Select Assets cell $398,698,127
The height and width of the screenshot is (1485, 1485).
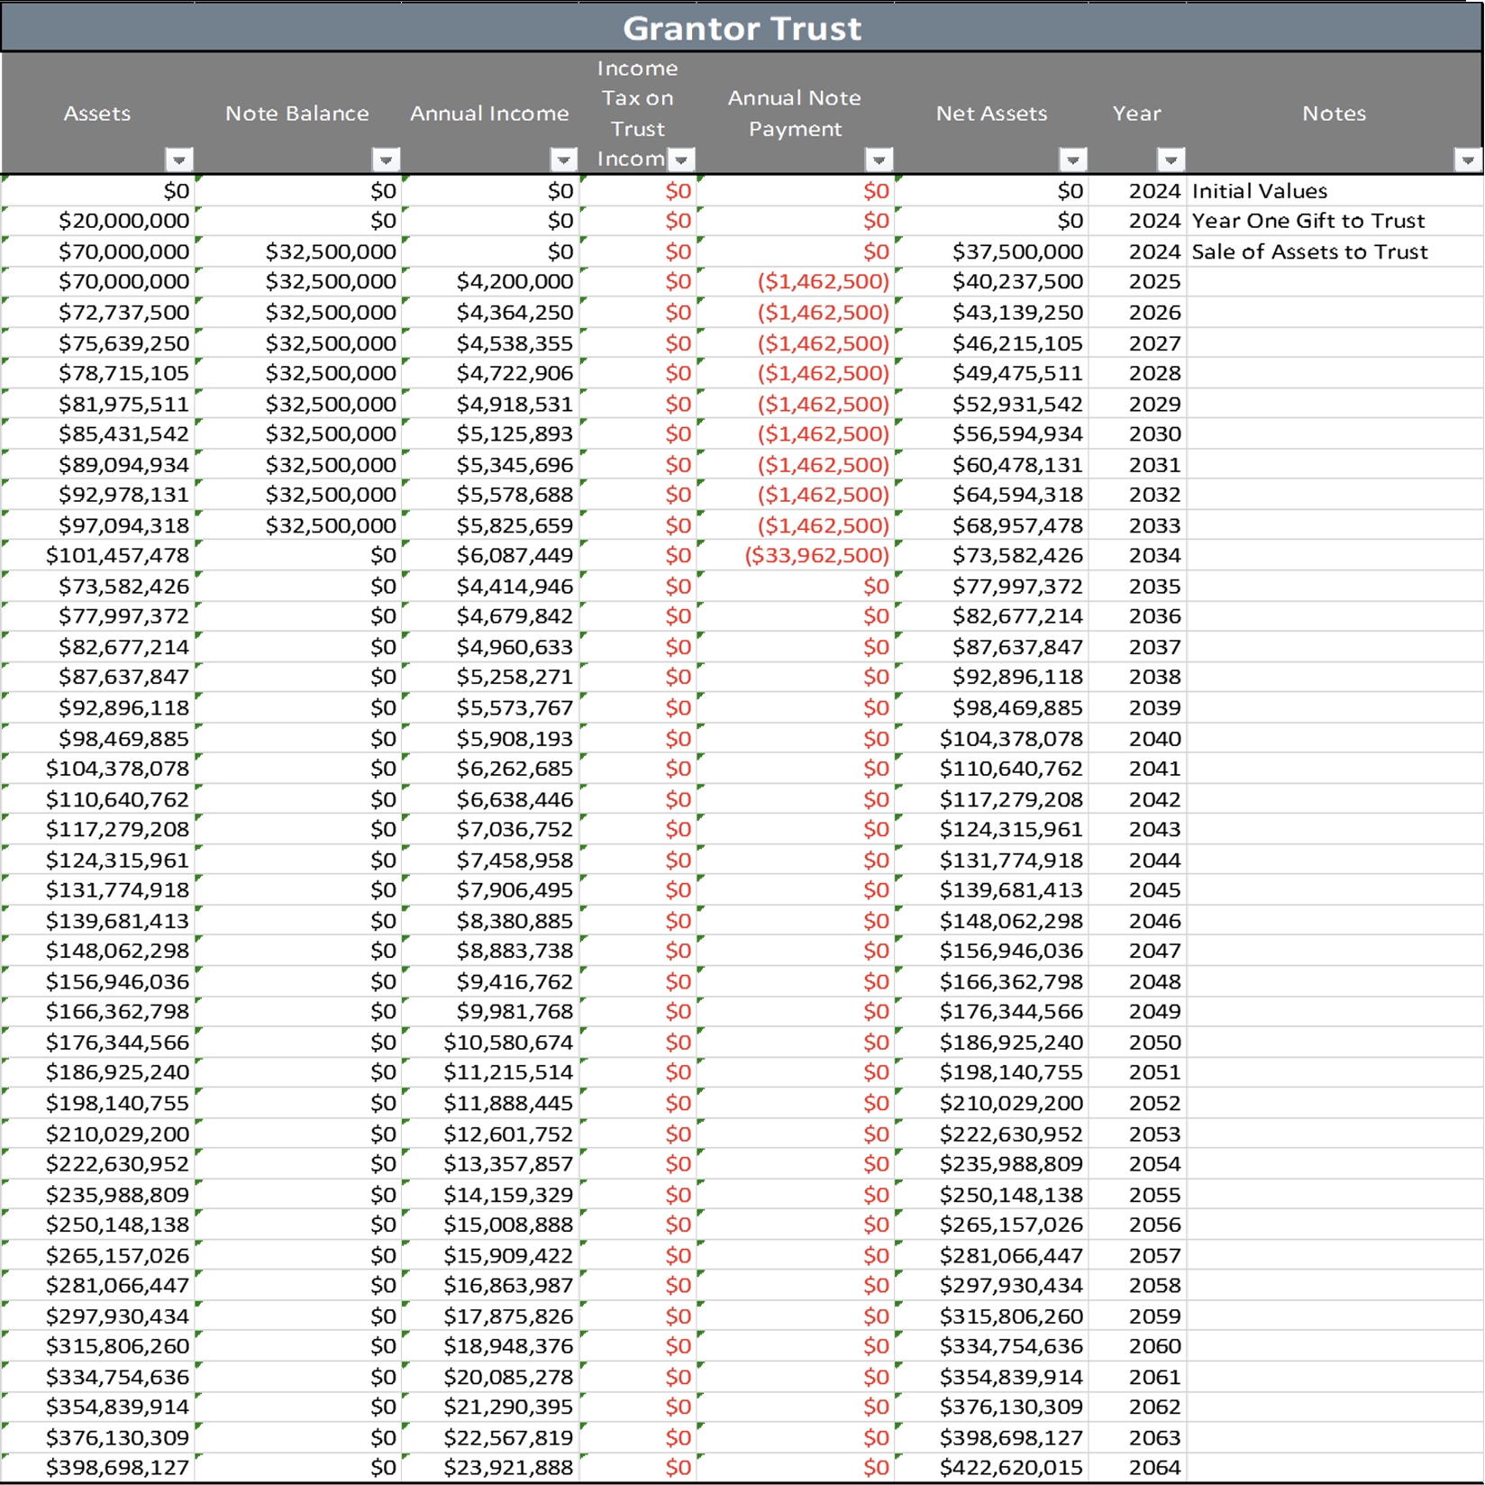coord(98,1467)
